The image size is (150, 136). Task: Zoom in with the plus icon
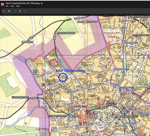click(x=25, y=11)
